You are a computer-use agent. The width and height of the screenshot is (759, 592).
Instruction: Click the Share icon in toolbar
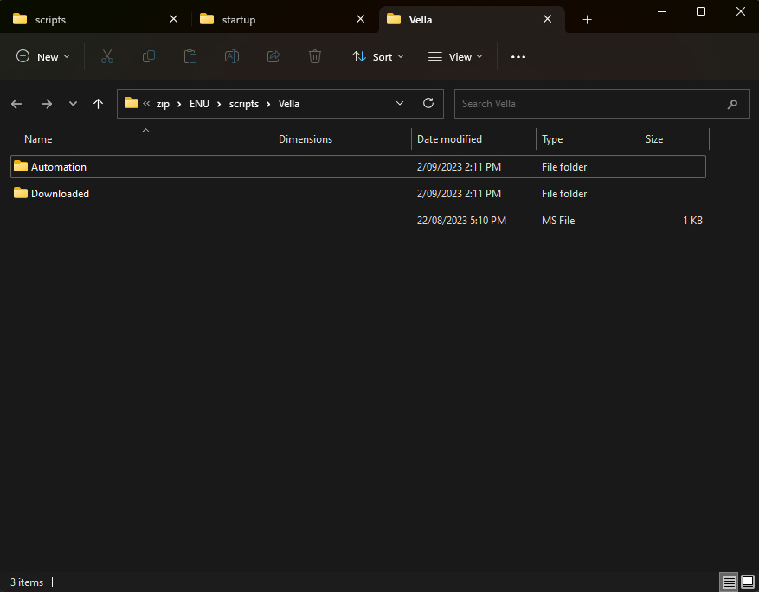[x=273, y=56]
